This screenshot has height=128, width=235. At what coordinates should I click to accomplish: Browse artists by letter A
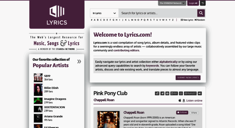tap(95, 20)
